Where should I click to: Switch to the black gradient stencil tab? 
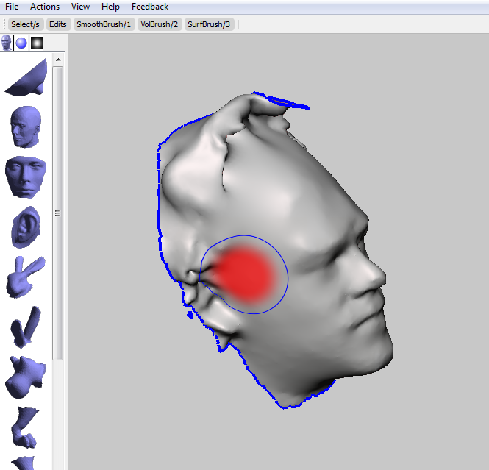coord(37,43)
